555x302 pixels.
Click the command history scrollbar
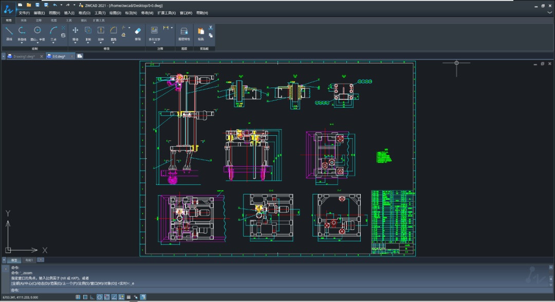[551, 276]
